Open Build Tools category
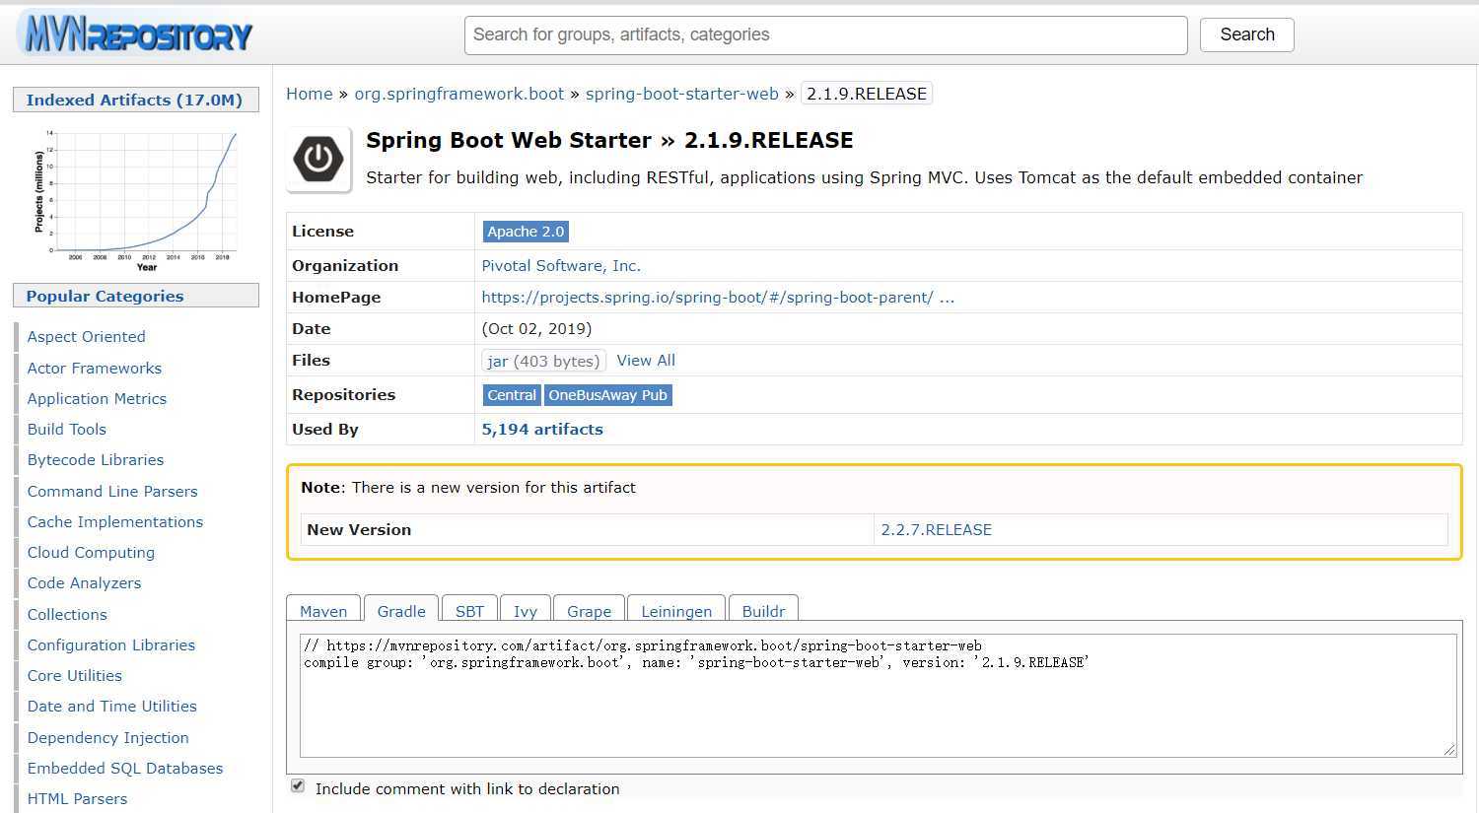 67,430
